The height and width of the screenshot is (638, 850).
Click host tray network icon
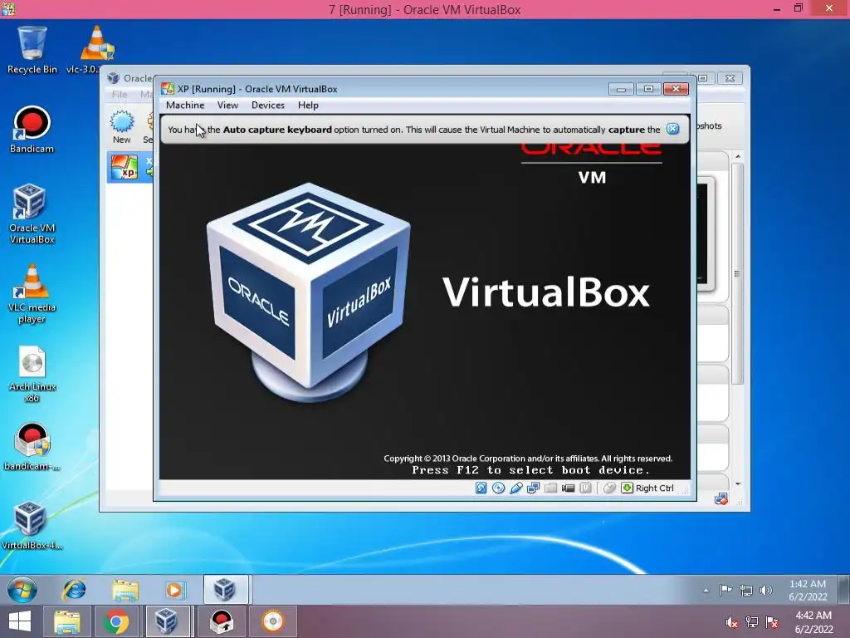tap(752, 622)
